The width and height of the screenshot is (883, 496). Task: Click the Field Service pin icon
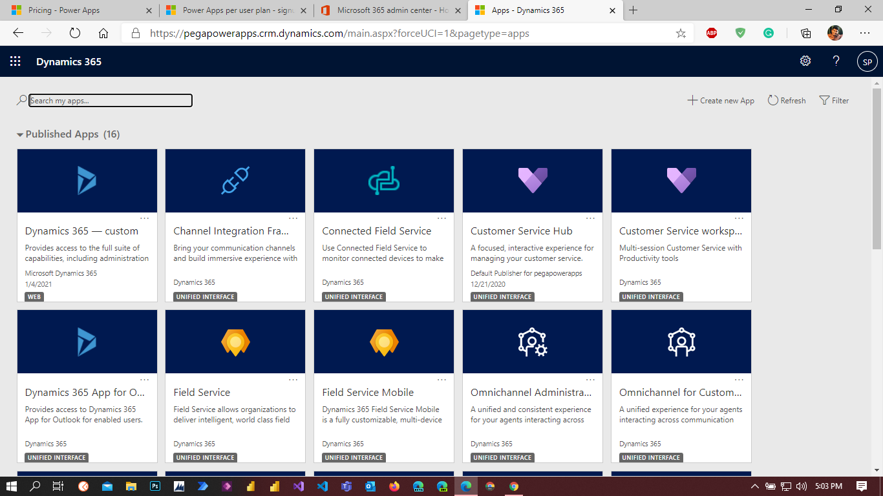[x=235, y=342]
